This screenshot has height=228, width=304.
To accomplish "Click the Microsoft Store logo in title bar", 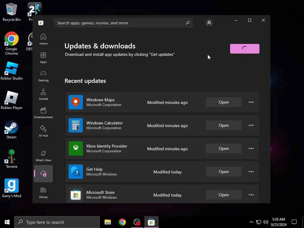I will click(x=41, y=23).
